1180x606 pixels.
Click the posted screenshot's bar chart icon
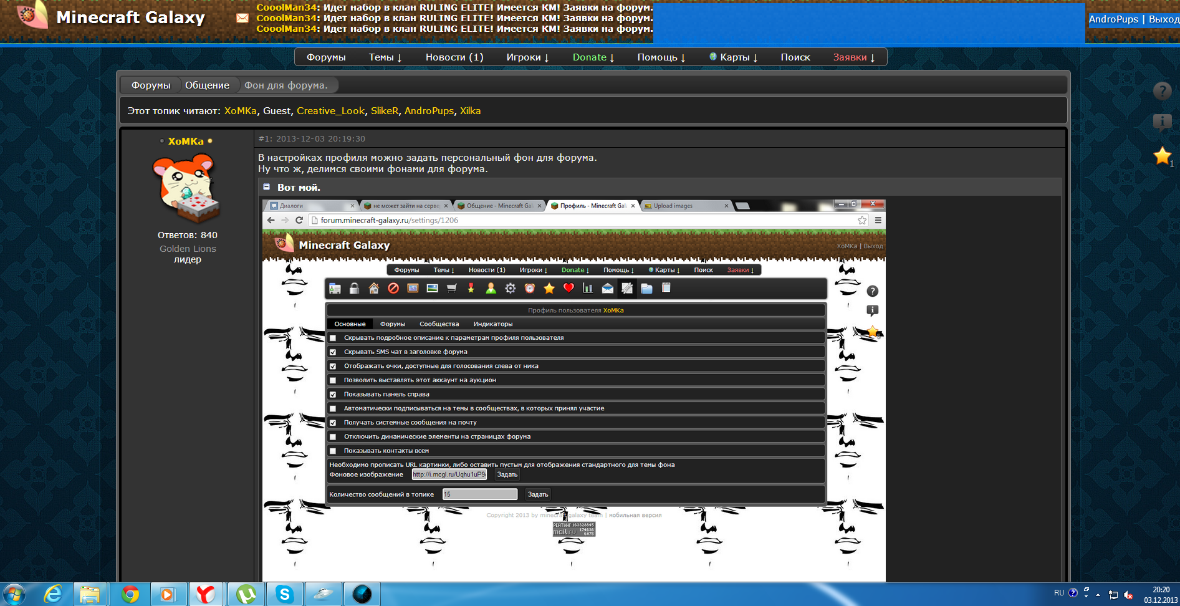[588, 288]
